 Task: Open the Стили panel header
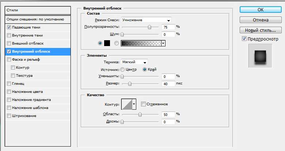click(x=38, y=10)
